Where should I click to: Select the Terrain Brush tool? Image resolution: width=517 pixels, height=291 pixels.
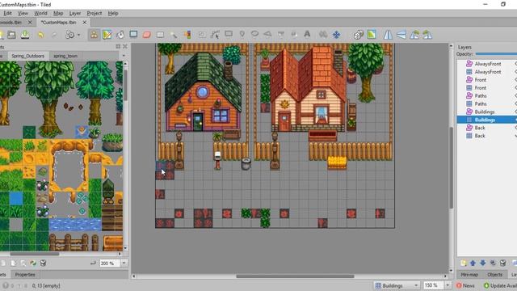(x=107, y=35)
